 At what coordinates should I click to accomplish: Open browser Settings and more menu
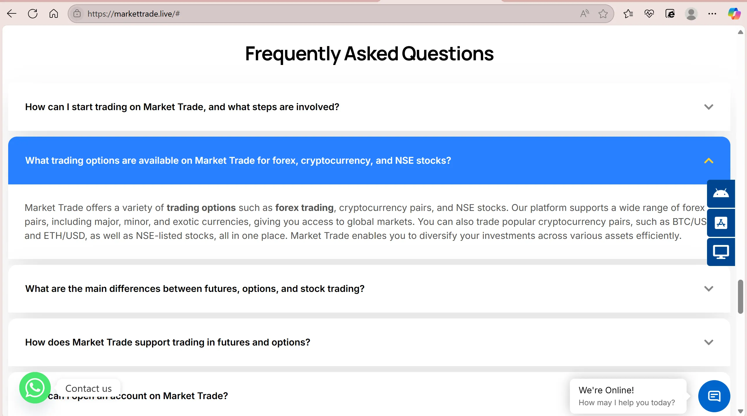point(712,14)
